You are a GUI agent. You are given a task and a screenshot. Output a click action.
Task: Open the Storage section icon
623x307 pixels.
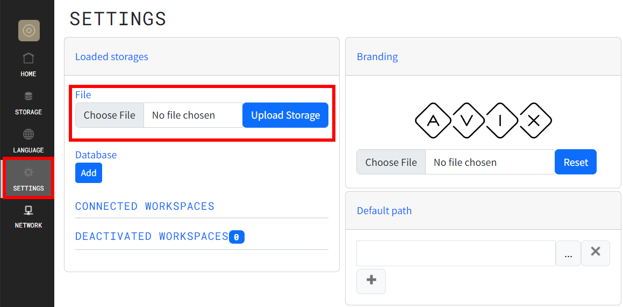[28, 97]
